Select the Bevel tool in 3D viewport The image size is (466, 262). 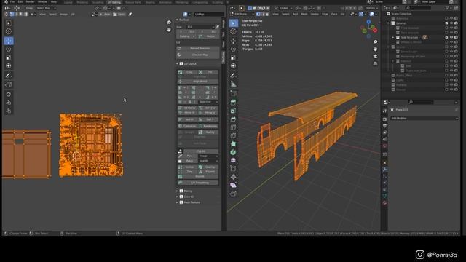click(233, 119)
